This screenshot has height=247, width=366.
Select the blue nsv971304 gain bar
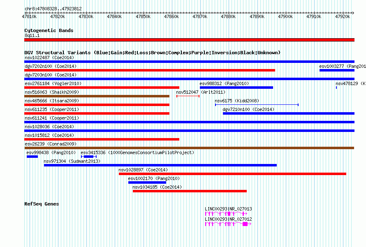pyautogui.click(x=160, y=165)
